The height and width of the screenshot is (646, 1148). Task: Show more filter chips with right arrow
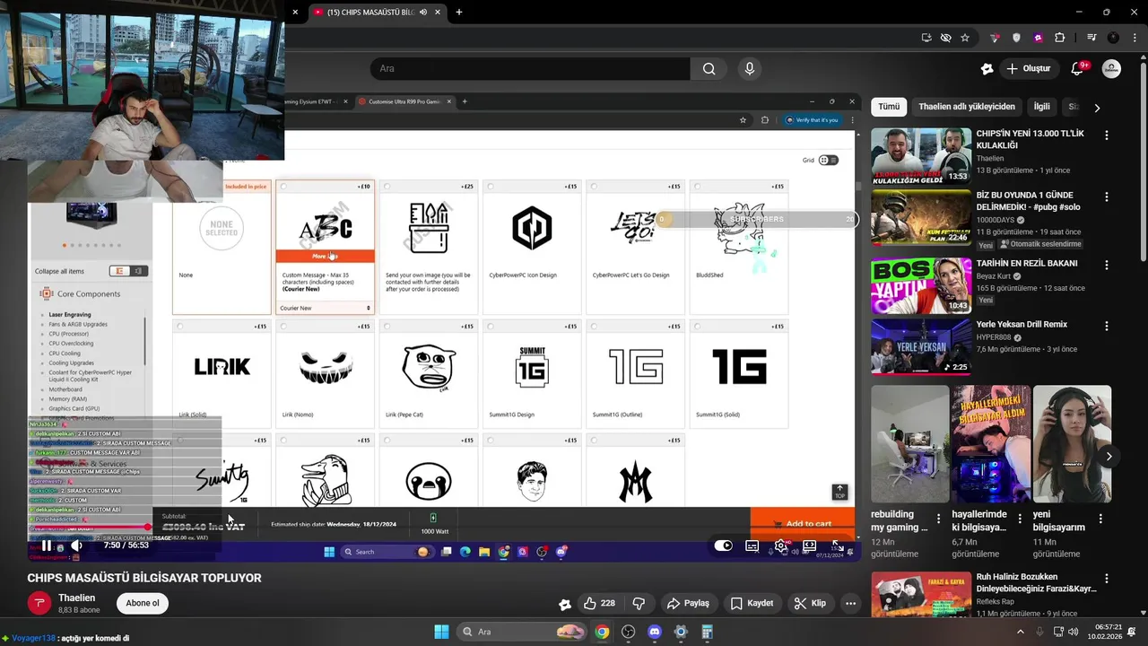click(x=1097, y=108)
